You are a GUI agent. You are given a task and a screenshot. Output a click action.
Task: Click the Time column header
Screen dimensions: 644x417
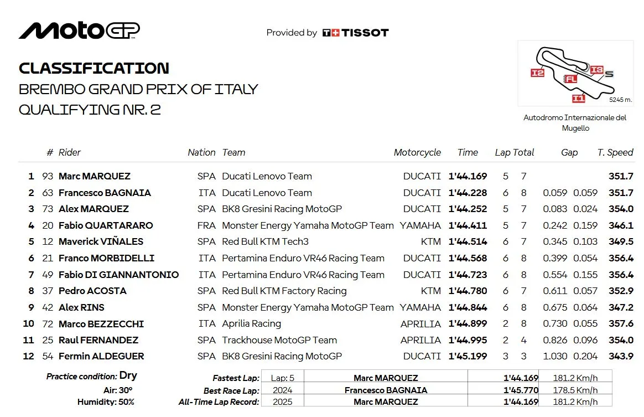(468, 153)
